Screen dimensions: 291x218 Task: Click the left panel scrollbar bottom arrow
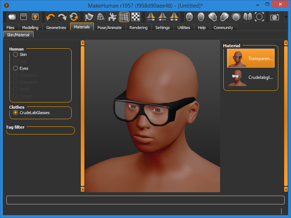pyautogui.click(x=83, y=189)
